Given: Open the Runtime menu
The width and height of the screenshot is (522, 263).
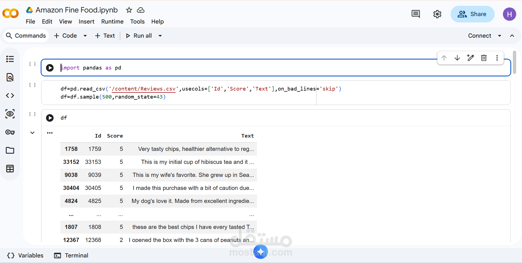Looking at the screenshot, I should (112, 22).
